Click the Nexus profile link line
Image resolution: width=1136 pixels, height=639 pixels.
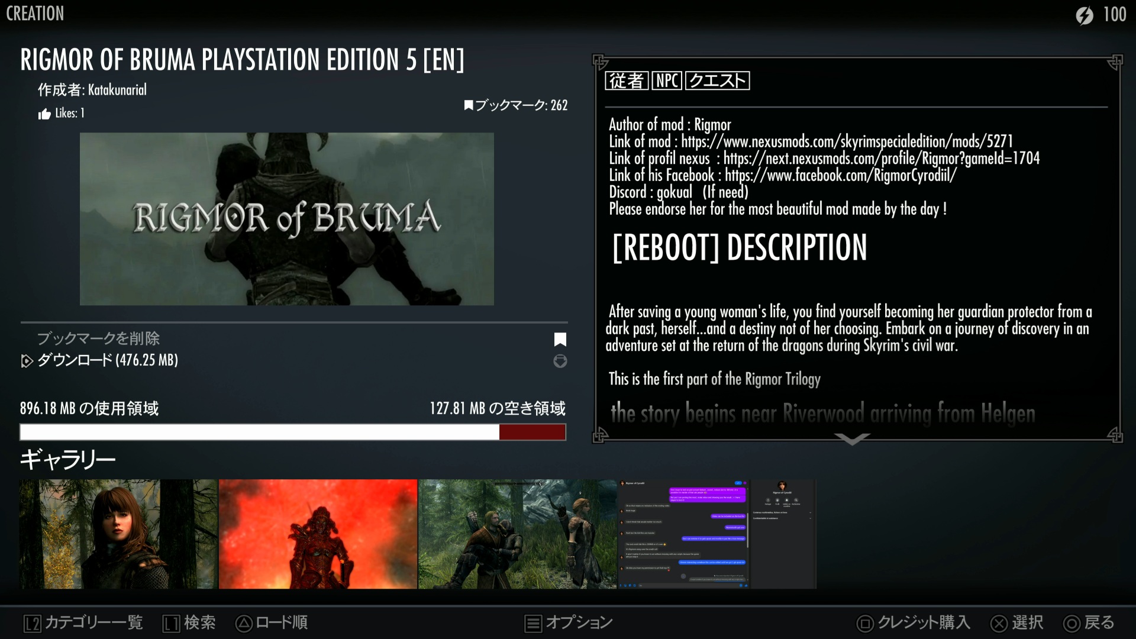(x=824, y=159)
